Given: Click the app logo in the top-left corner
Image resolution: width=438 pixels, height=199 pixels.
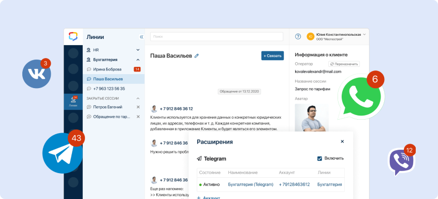Looking at the screenshot, I should [73, 37].
